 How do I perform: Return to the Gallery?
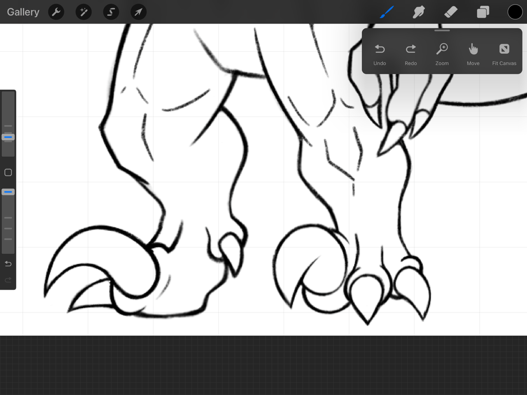[23, 12]
